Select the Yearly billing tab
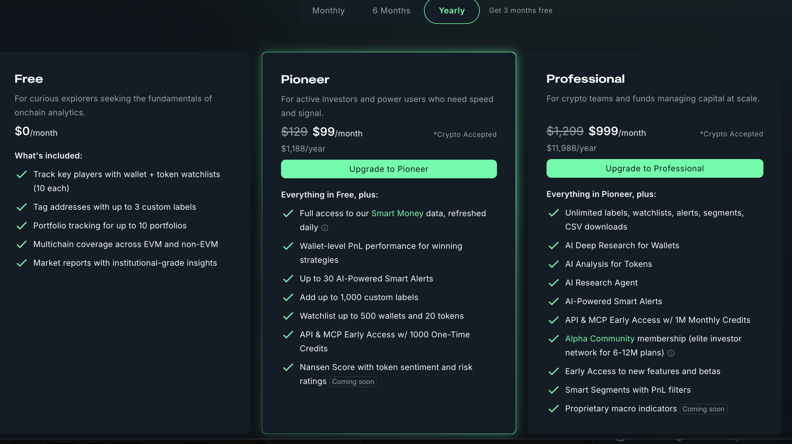This screenshot has height=444, width=792. tap(451, 10)
